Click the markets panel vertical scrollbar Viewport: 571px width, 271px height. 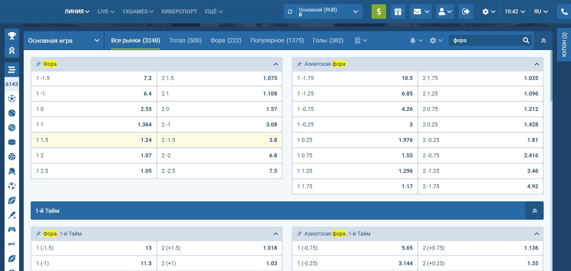[x=551, y=76]
